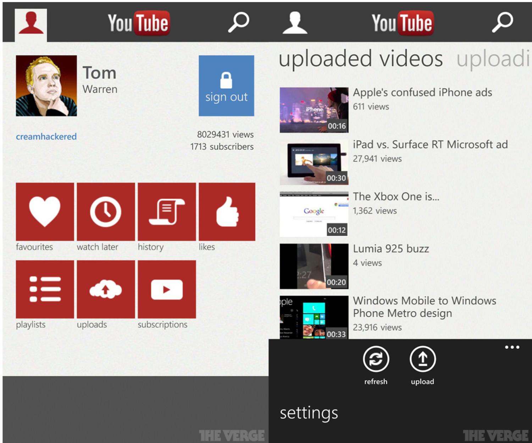Viewport: 532px width, 443px height.
Task: Open Apple's confused iPhone ads thumbnail
Action: [x=314, y=110]
